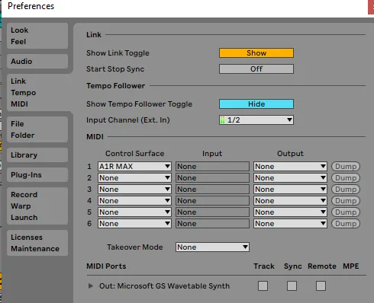
Task: Click the Input field in row 1
Action: click(212, 166)
